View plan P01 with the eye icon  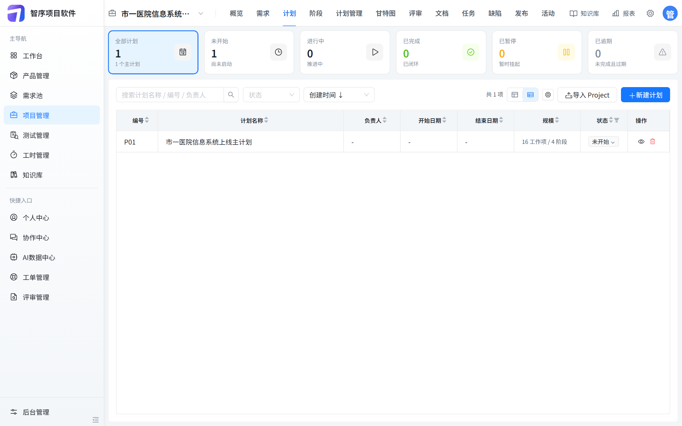point(641,142)
